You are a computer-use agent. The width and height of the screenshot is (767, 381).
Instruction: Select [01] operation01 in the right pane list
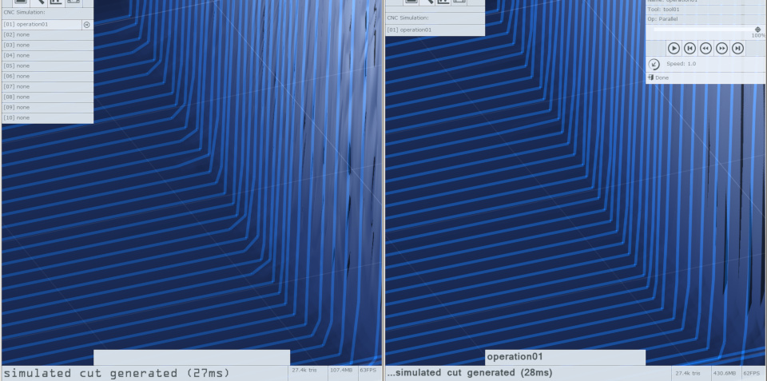435,30
